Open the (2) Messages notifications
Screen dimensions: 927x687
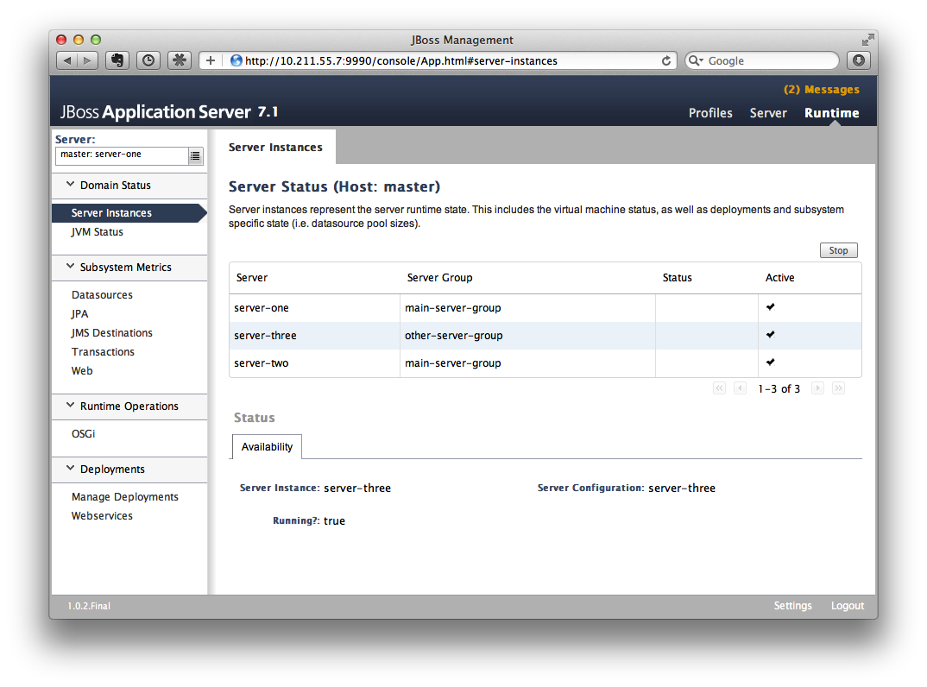pos(821,89)
